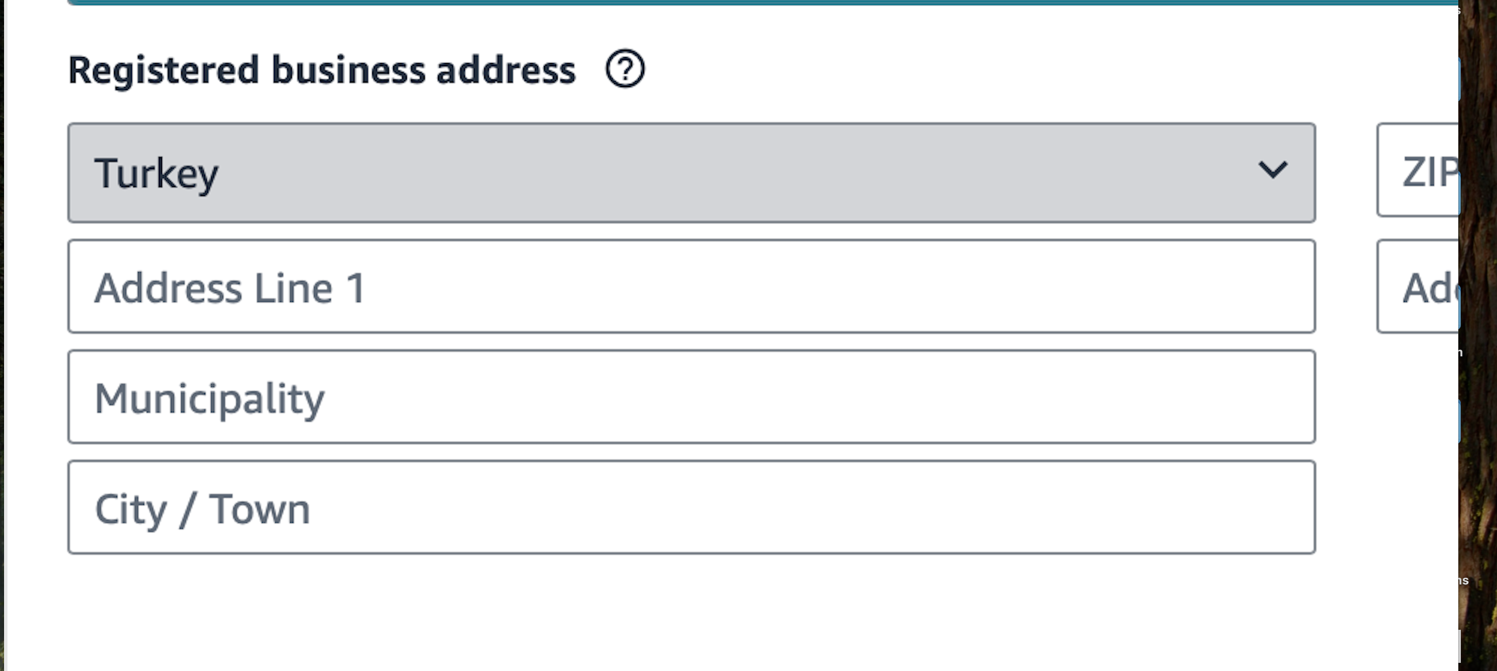
Task: Select the ZIP code box beside the country
Action: coord(1418,170)
